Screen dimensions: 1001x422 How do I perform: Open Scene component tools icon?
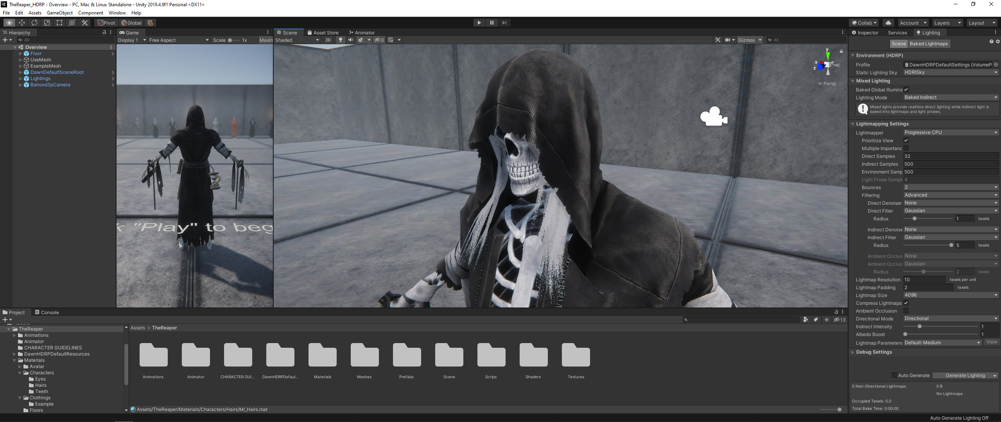(718, 40)
